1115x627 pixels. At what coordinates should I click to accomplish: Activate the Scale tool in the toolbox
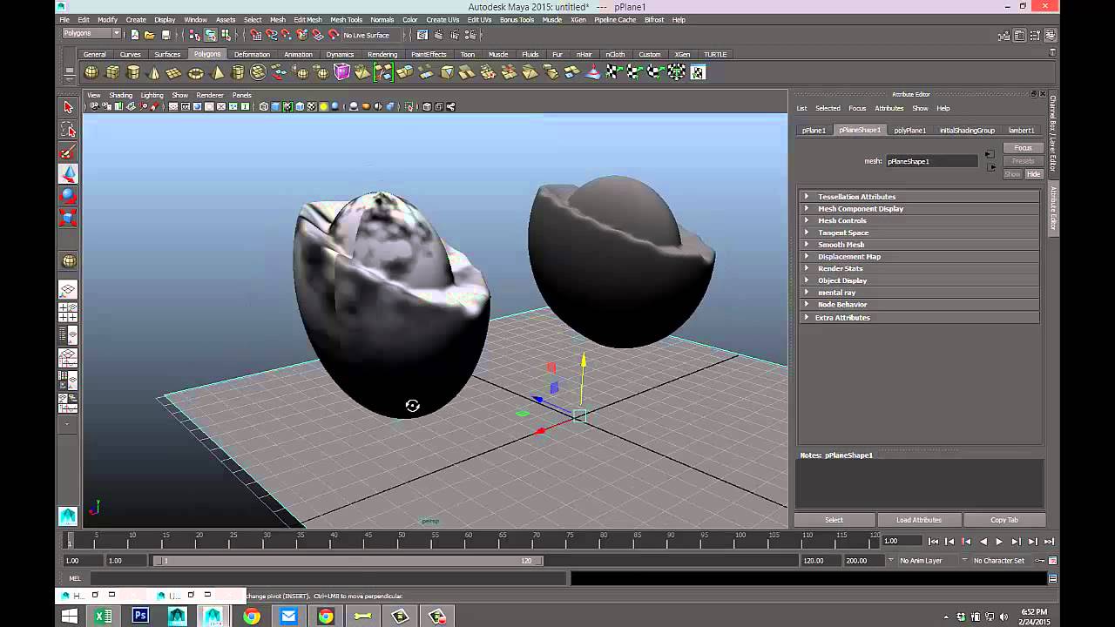coord(68,218)
